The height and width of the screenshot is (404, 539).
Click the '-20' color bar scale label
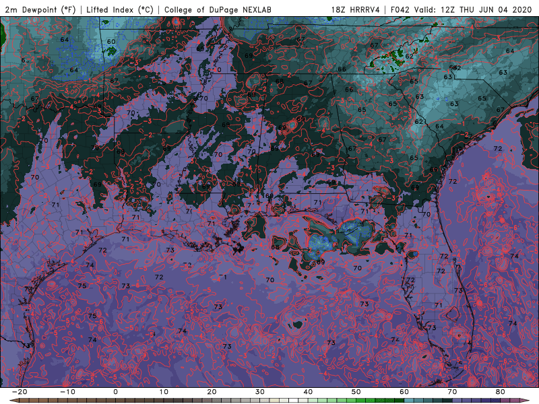pos(20,392)
